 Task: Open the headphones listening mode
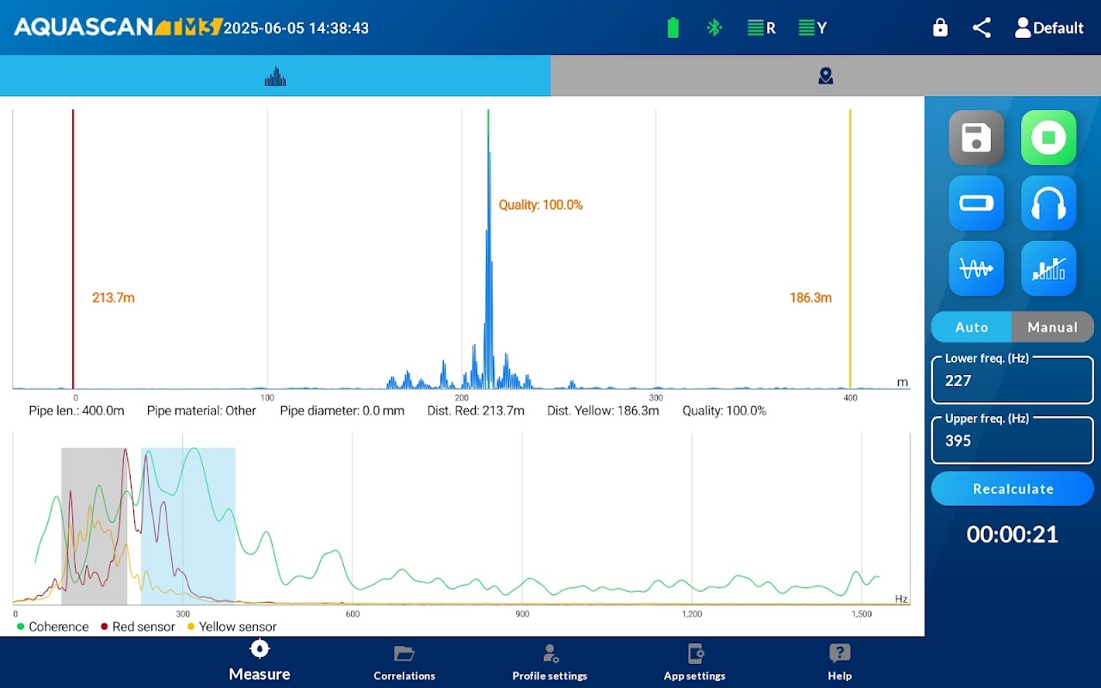point(1049,203)
